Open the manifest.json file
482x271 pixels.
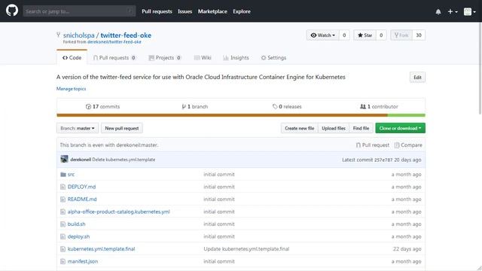tap(83, 261)
